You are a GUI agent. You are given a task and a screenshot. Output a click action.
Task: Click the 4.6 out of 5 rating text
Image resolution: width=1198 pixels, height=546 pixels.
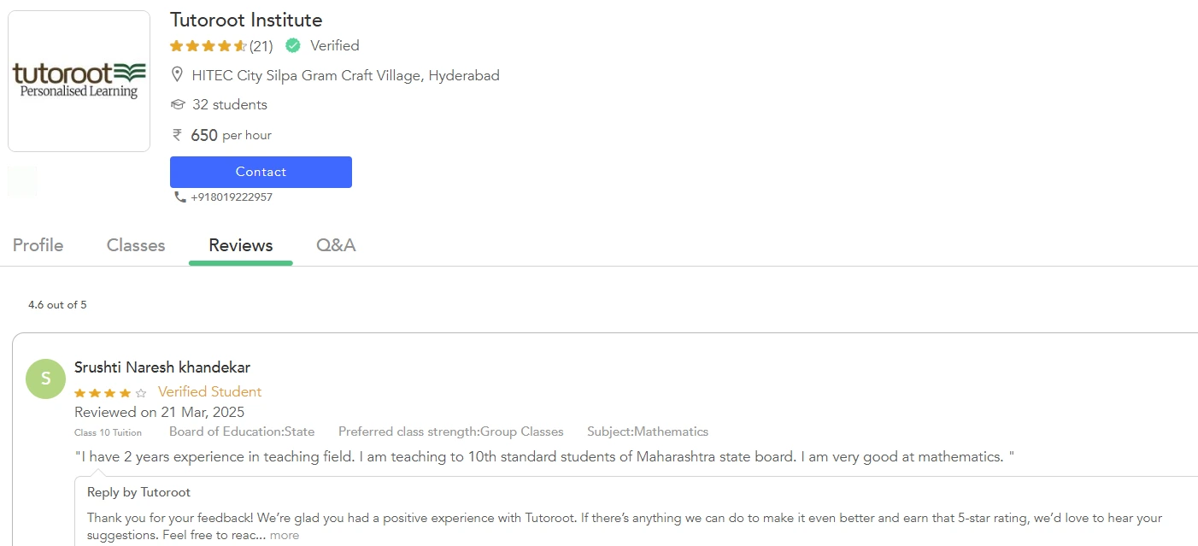(x=56, y=304)
